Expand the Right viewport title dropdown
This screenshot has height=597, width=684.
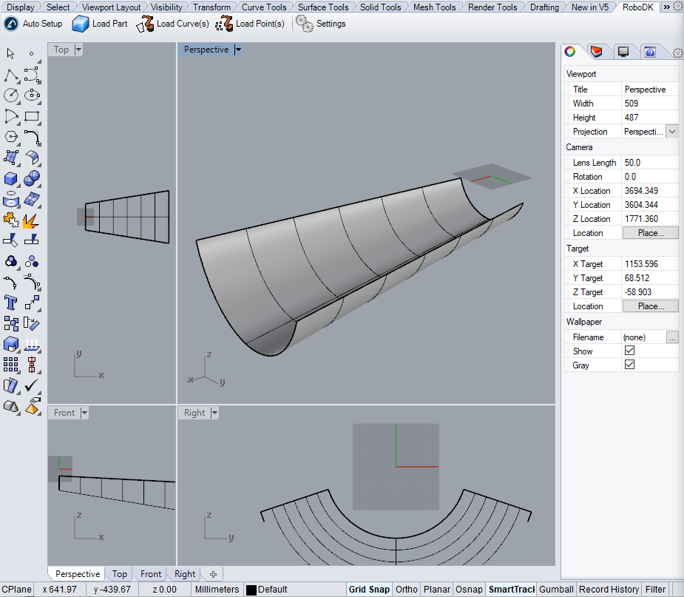tap(214, 413)
